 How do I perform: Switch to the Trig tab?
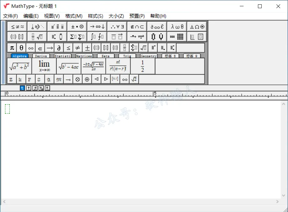click(127, 56)
